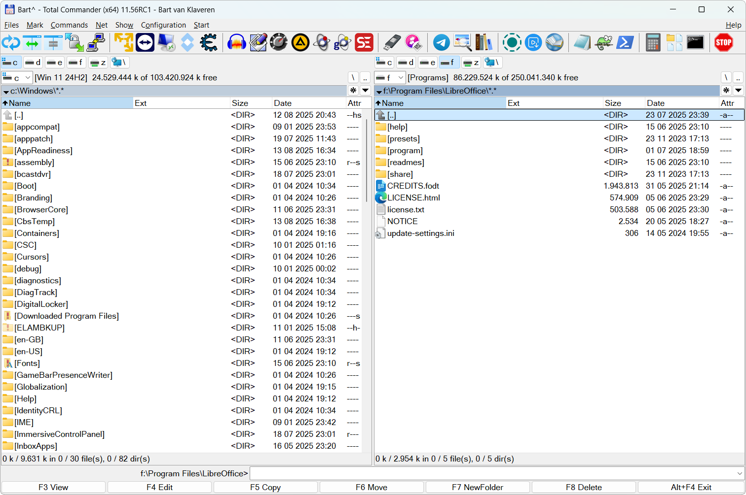746x495 pixels.
Task: Open left panel favorites asterisk menu
Action: (353, 91)
